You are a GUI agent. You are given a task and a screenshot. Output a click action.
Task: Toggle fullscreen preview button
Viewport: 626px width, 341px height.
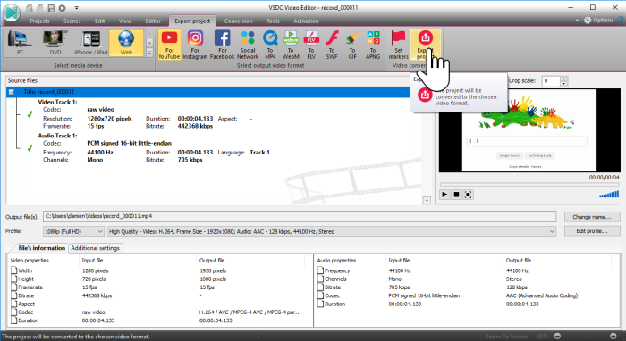tap(469, 195)
